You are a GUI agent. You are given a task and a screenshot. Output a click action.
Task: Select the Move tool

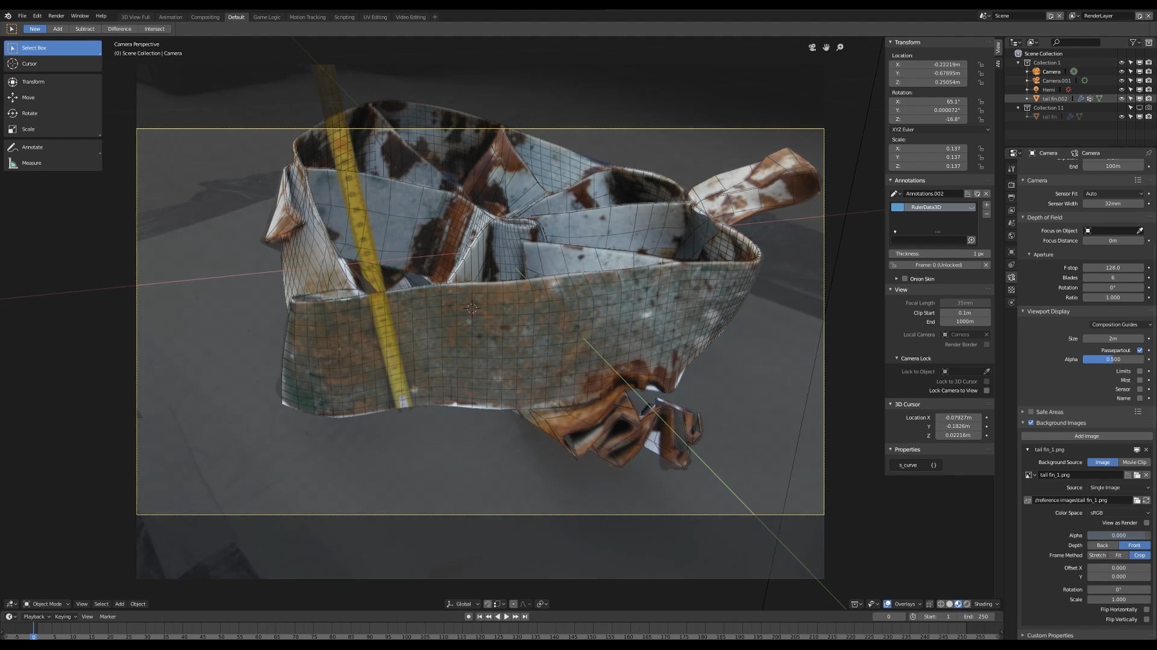tap(53, 97)
